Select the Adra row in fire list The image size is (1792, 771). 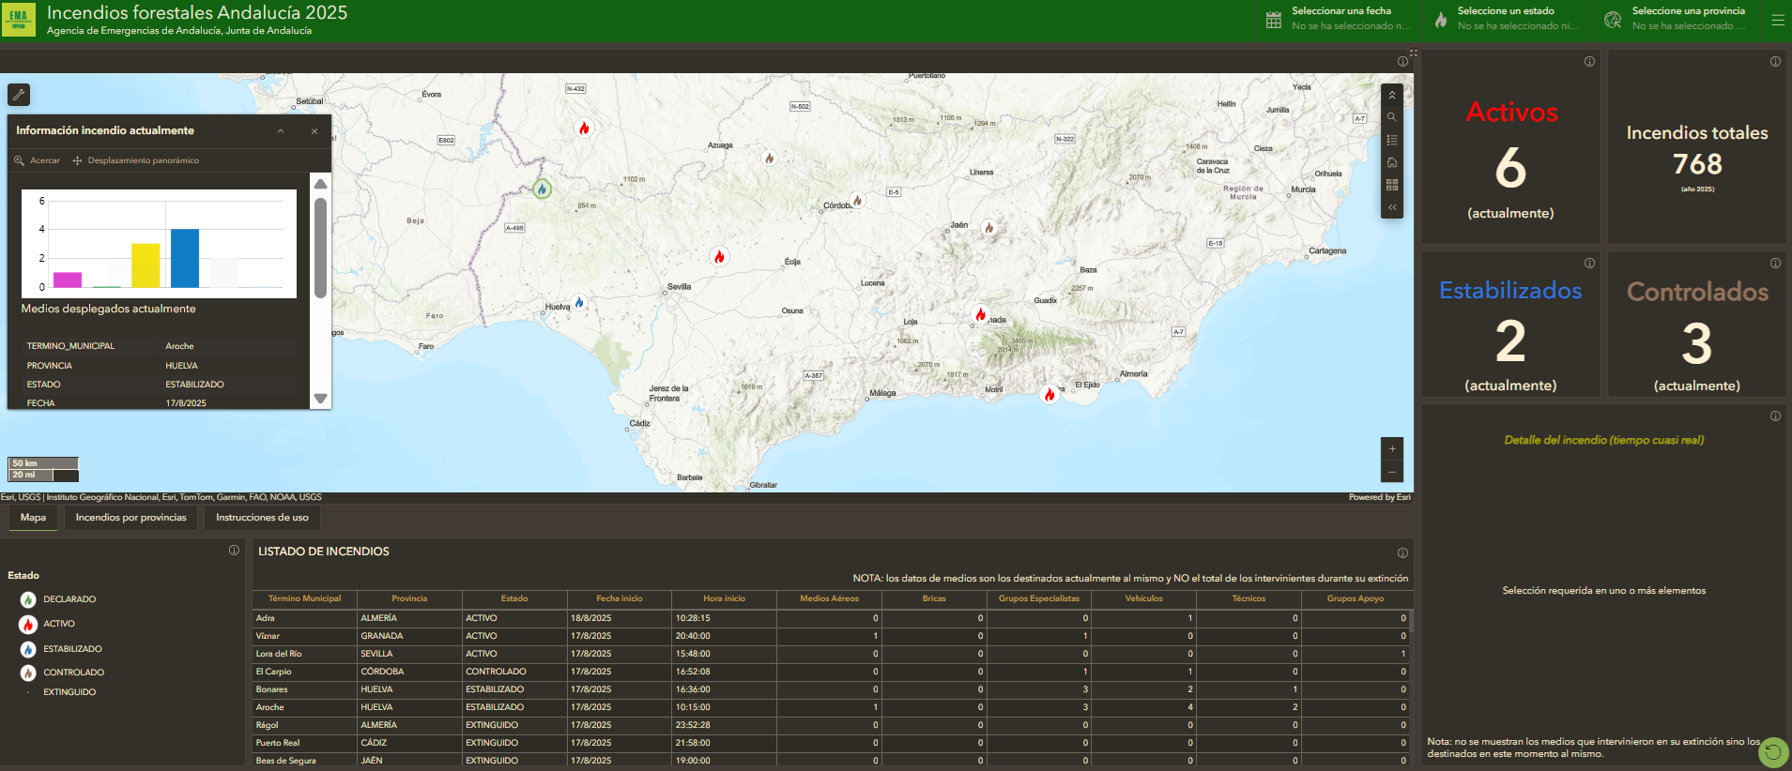pos(831,618)
